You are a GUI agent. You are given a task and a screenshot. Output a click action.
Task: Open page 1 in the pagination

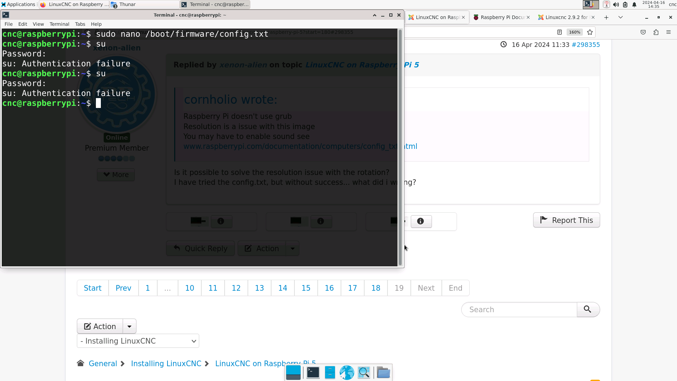(x=148, y=288)
